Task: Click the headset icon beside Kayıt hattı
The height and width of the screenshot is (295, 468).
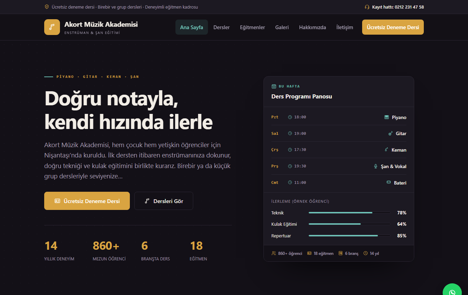Action: [x=367, y=7]
